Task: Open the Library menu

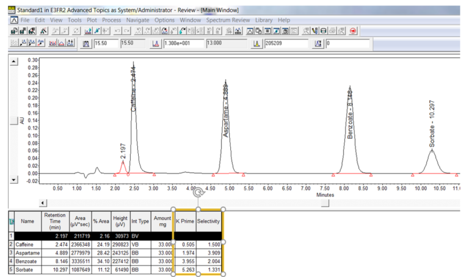Action: pyautogui.click(x=264, y=20)
